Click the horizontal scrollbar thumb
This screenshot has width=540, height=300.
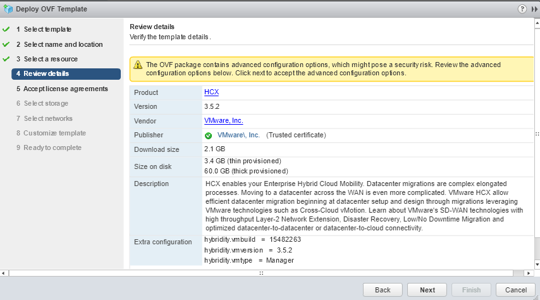tap(261, 273)
